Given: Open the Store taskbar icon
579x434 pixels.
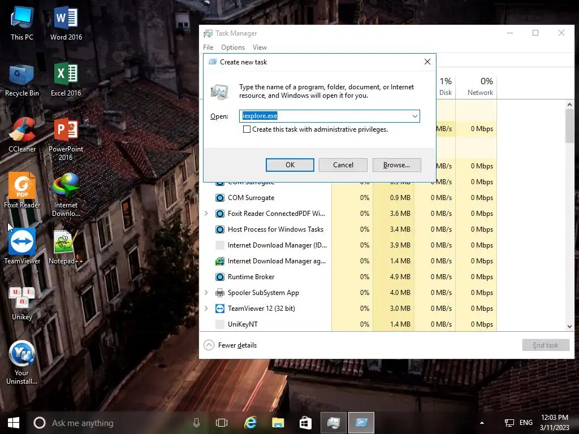Looking at the screenshot, I should coord(305,423).
